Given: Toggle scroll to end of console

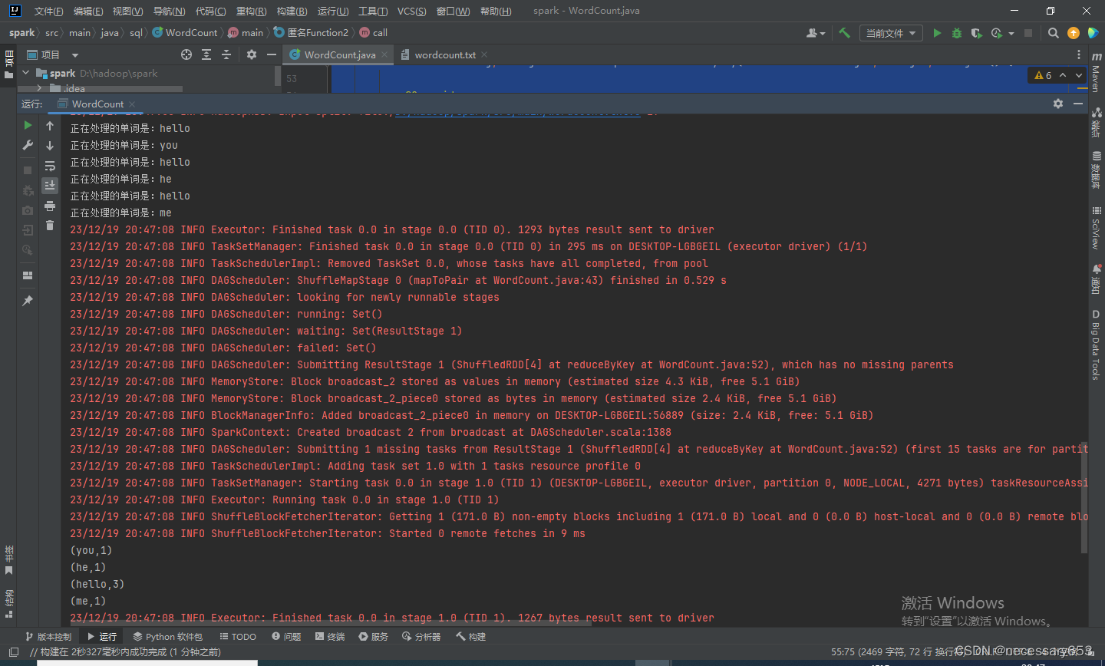Looking at the screenshot, I should click(50, 186).
